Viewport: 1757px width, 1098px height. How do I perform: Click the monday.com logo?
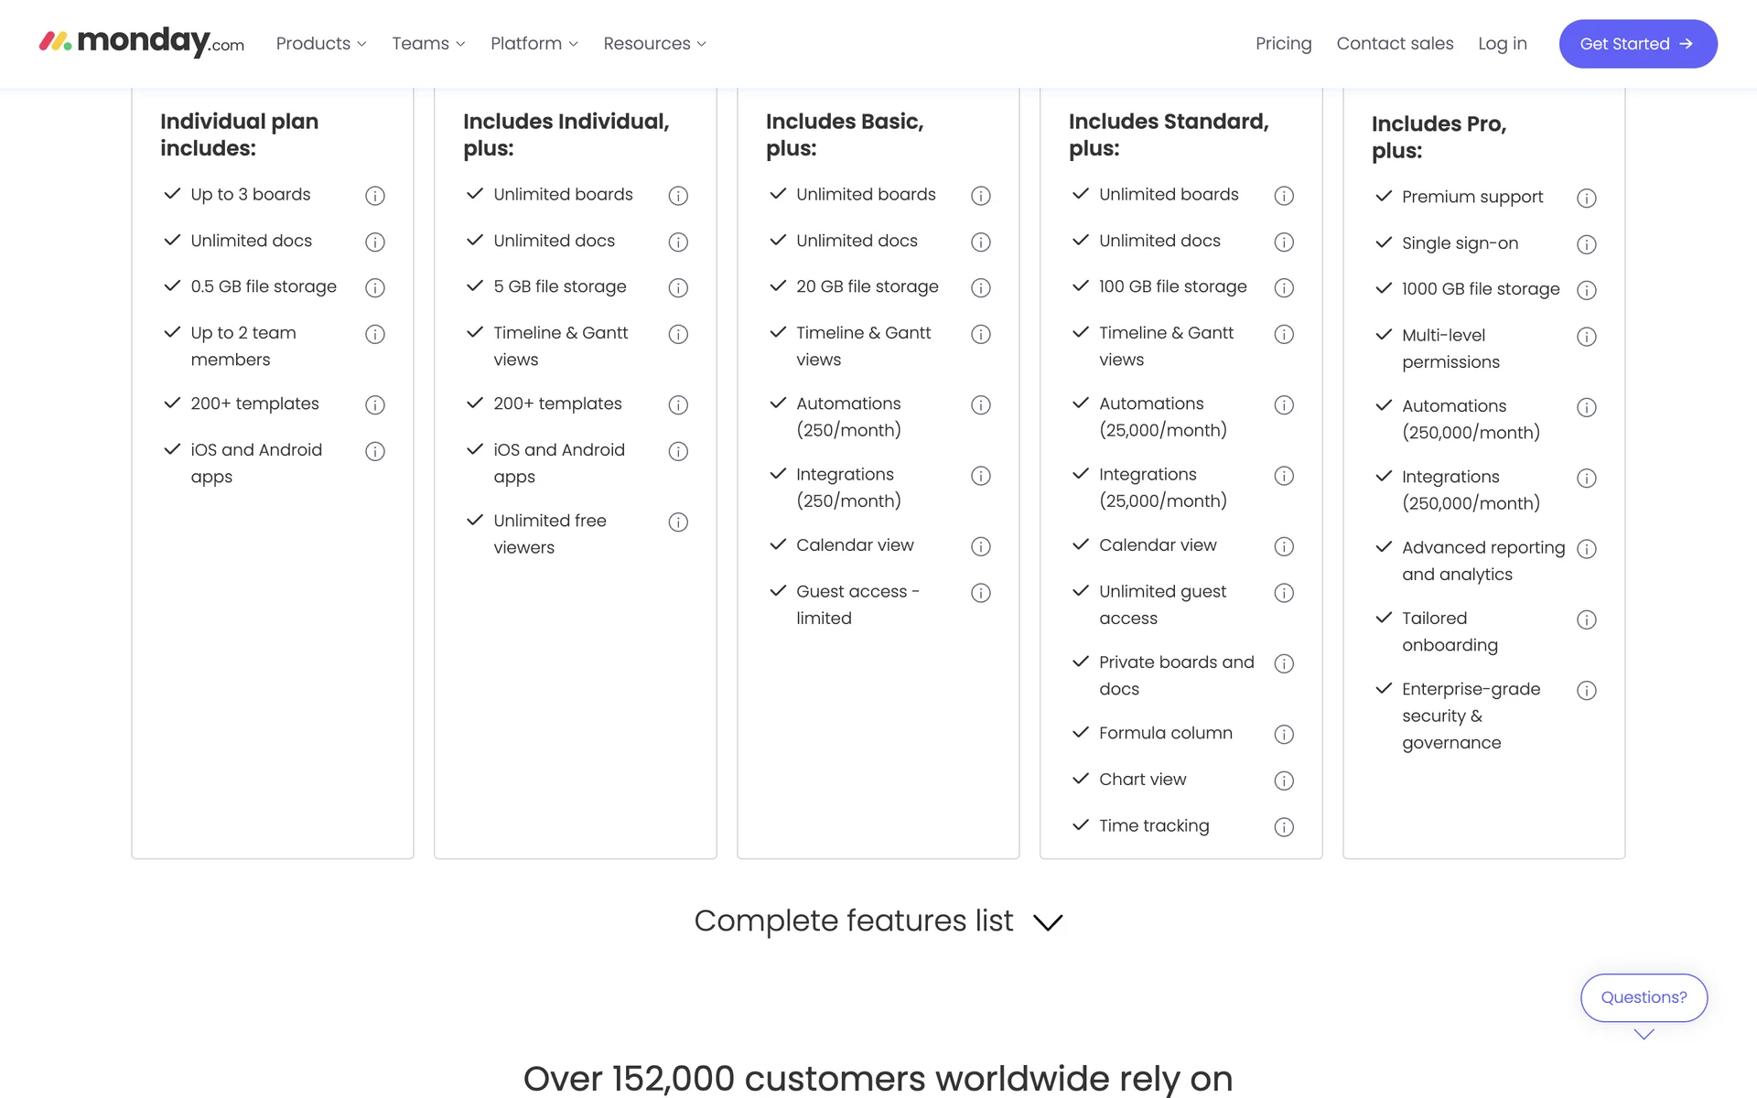(142, 43)
